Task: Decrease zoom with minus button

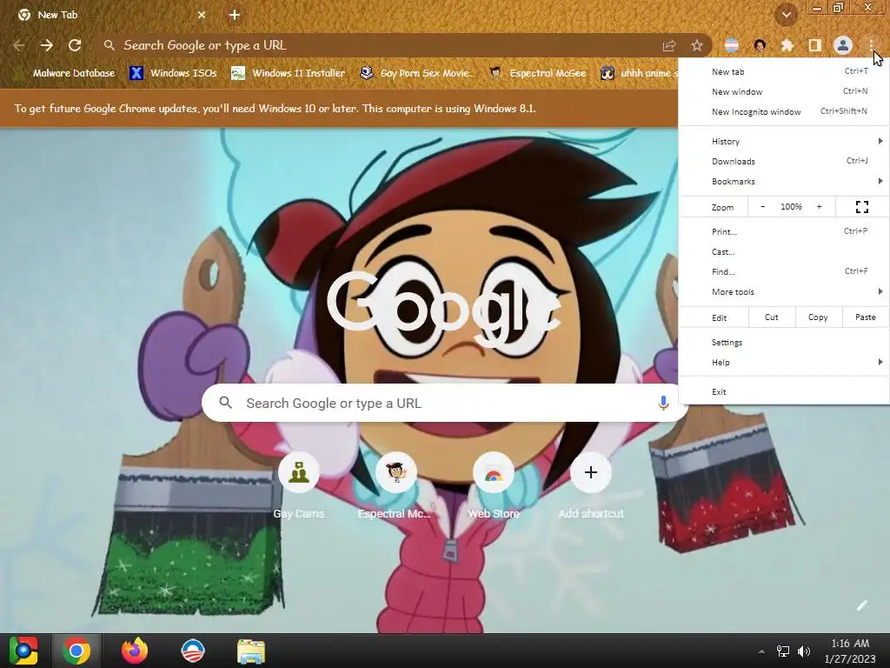Action: coord(763,207)
